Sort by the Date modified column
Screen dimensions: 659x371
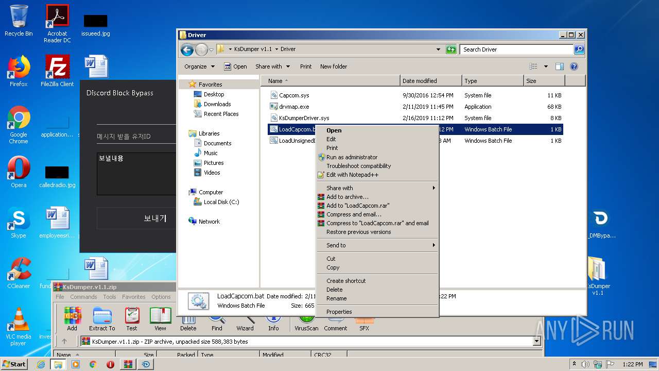(431, 81)
